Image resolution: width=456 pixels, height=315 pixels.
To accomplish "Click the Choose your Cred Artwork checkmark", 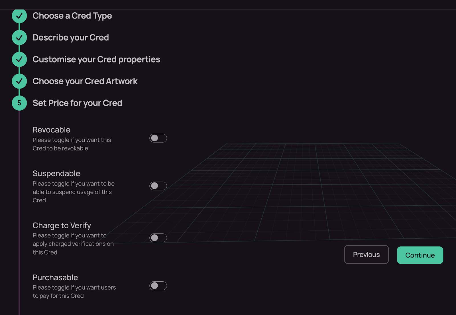I will [x=19, y=81].
